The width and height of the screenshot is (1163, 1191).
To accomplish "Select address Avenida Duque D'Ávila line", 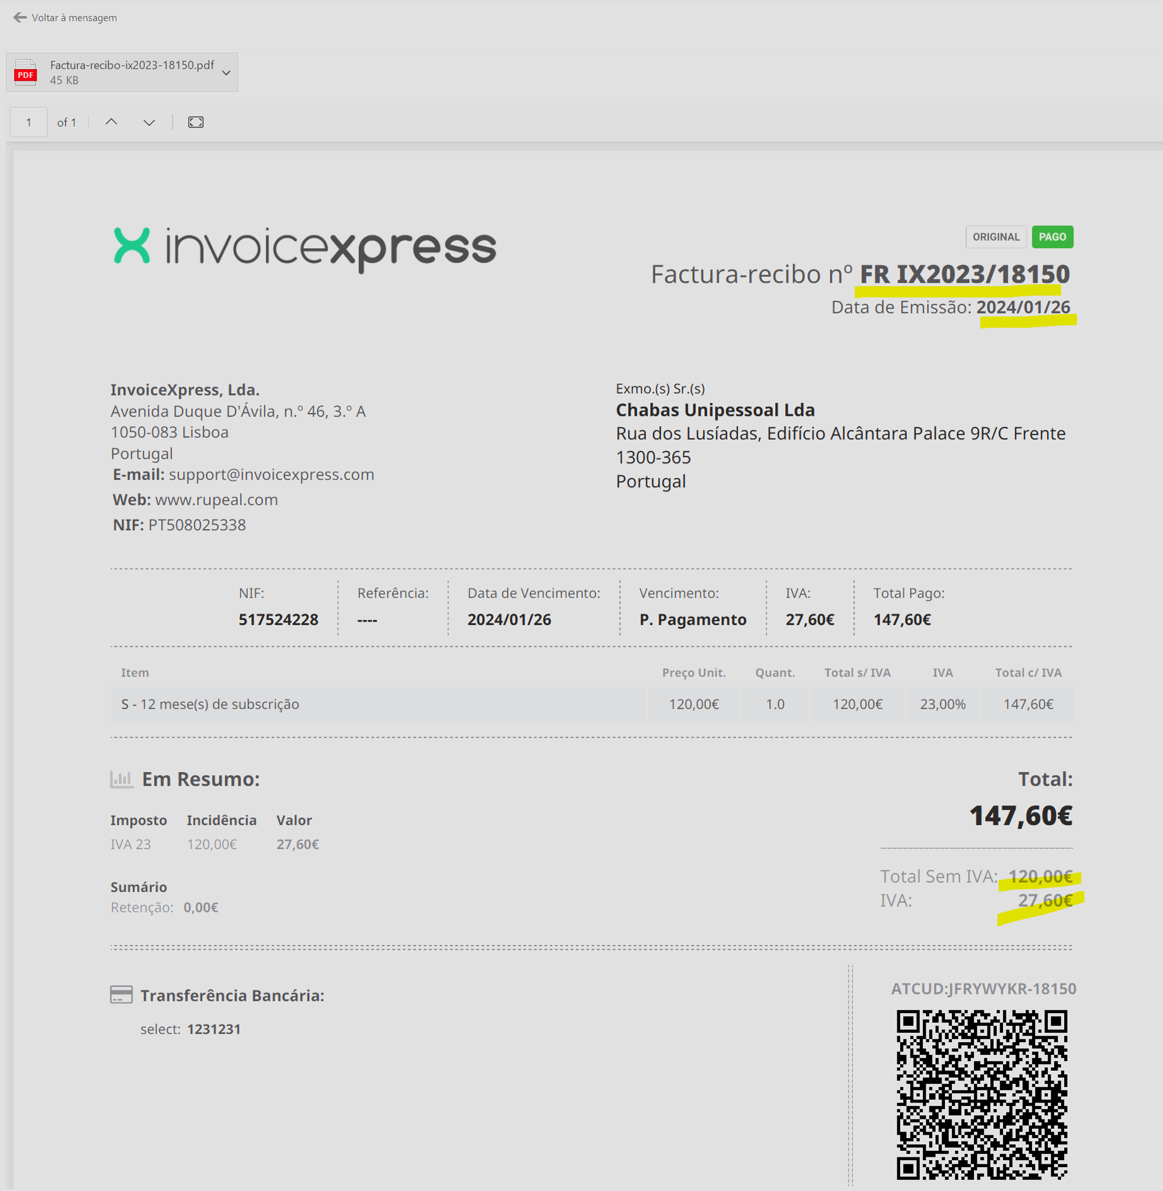I will pyautogui.click(x=238, y=411).
